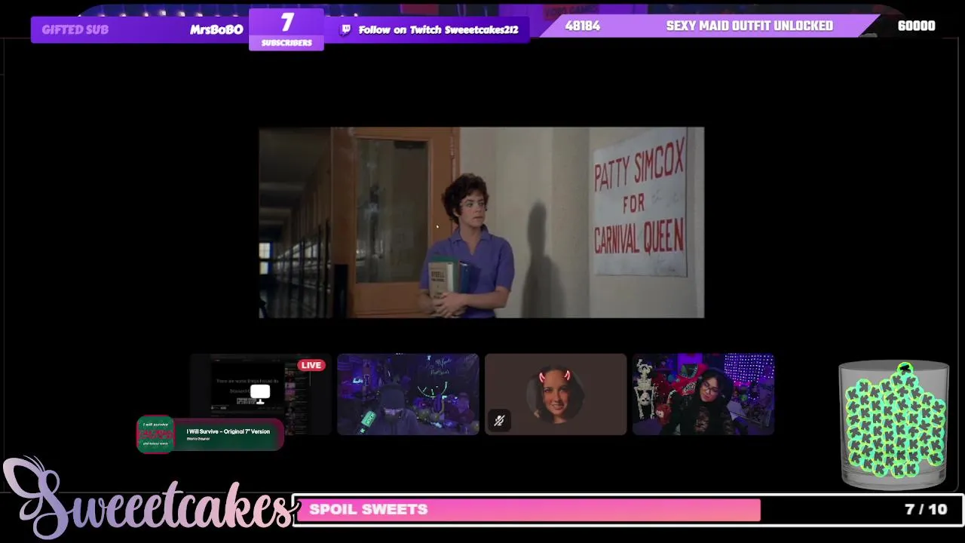The width and height of the screenshot is (965, 543).
Task: Click the glass jar of green tokens
Action: (894, 425)
